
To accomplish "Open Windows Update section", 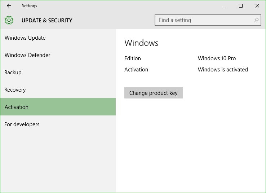I will coord(58,38).
